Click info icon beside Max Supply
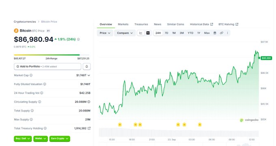Image resolution: width=276 pixels, height=146 pixels. pyautogui.click(x=31, y=120)
